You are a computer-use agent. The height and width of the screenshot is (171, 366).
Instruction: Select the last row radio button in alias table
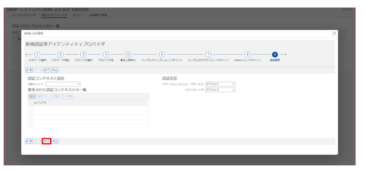31,126
